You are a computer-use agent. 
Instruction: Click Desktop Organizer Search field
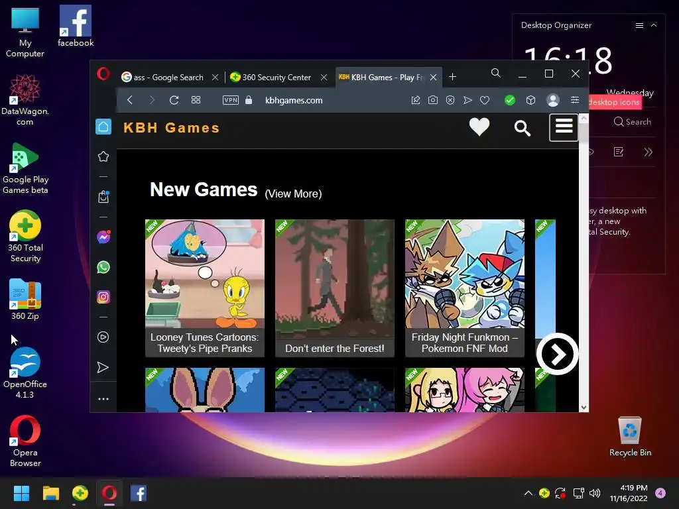click(632, 122)
